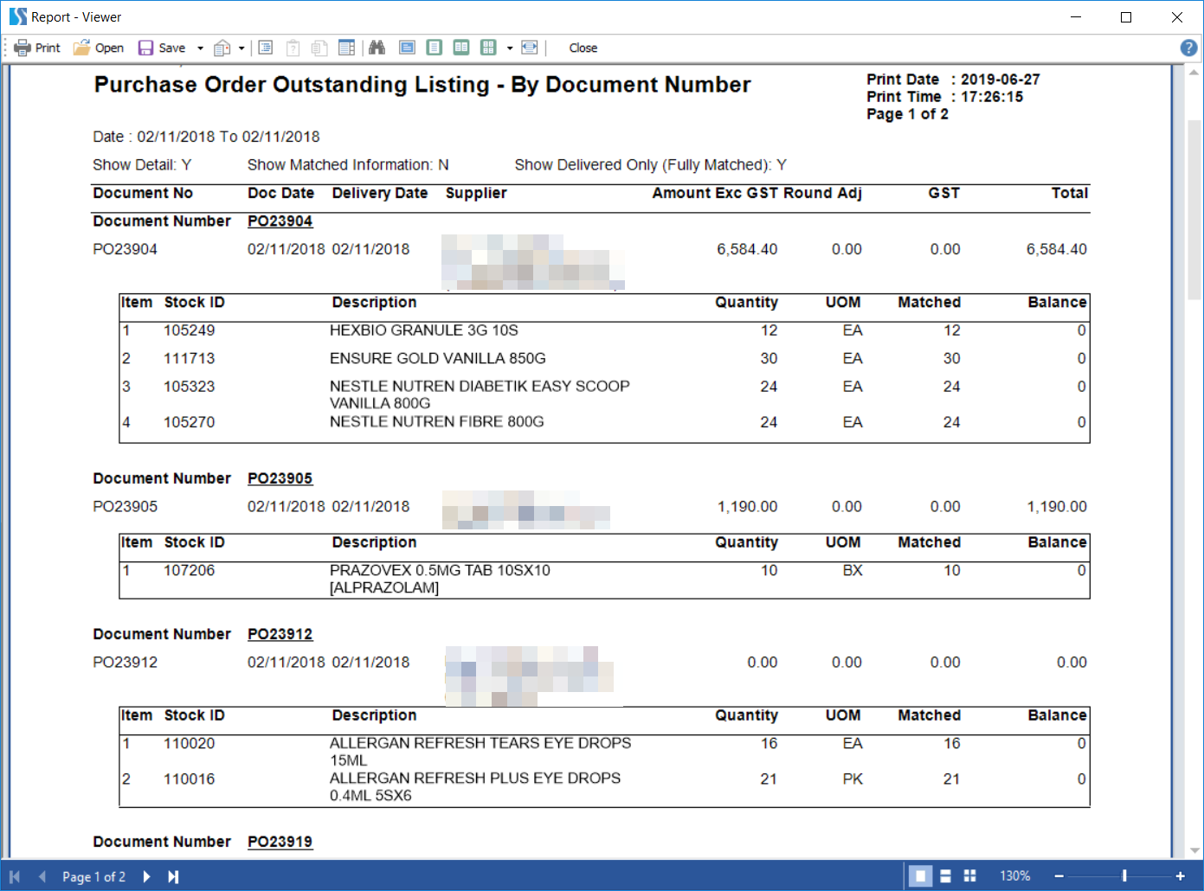Image resolution: width=1204 pixels, height=891 pixels.
Task: Open document link PO23904
Action: tap(280, 221)
